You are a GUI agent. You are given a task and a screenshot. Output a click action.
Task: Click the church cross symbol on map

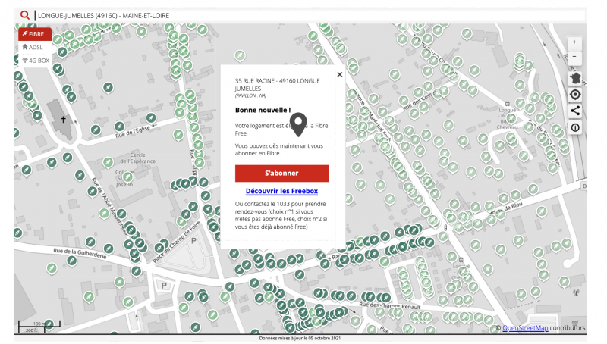click(64, 119)
